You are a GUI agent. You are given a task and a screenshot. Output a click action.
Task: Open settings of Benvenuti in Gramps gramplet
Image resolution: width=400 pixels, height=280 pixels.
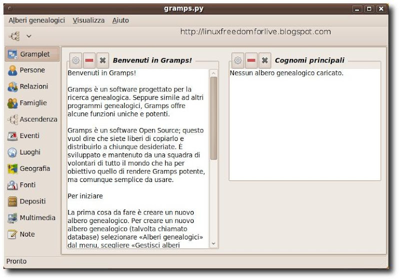point(76,60)
